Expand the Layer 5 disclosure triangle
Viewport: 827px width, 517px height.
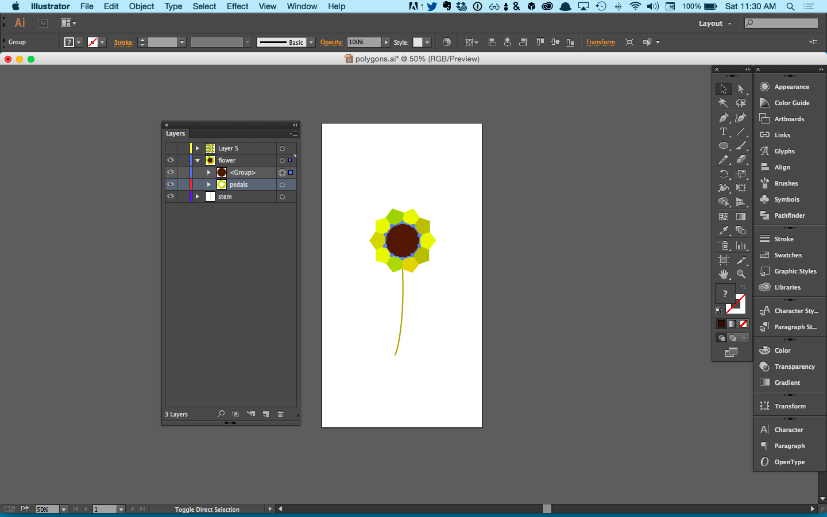tap(198, 148)
